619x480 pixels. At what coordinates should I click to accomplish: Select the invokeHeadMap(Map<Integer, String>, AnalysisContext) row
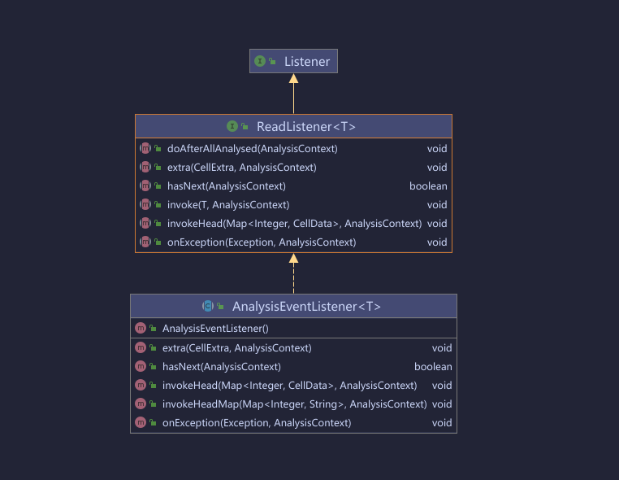(294, 404)
